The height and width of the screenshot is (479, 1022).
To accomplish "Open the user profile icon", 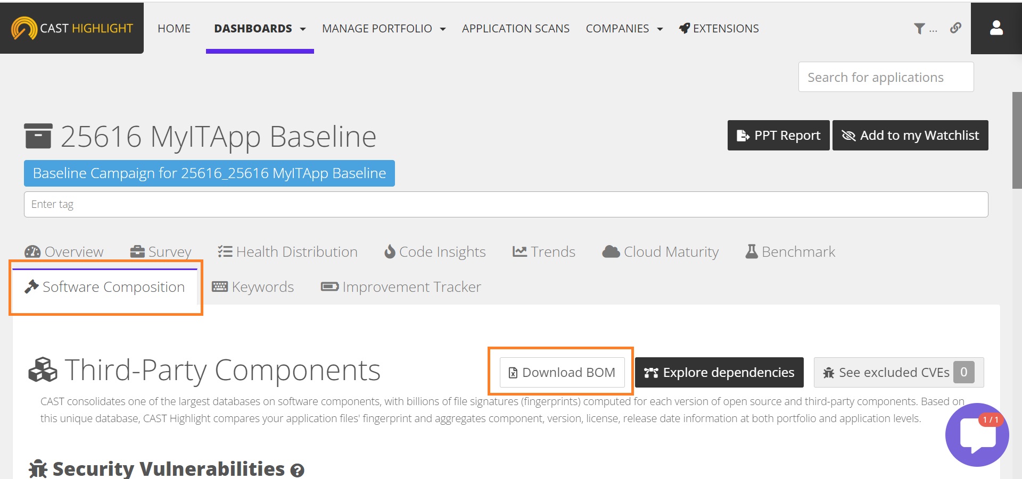I will click(x=996, y=28).
